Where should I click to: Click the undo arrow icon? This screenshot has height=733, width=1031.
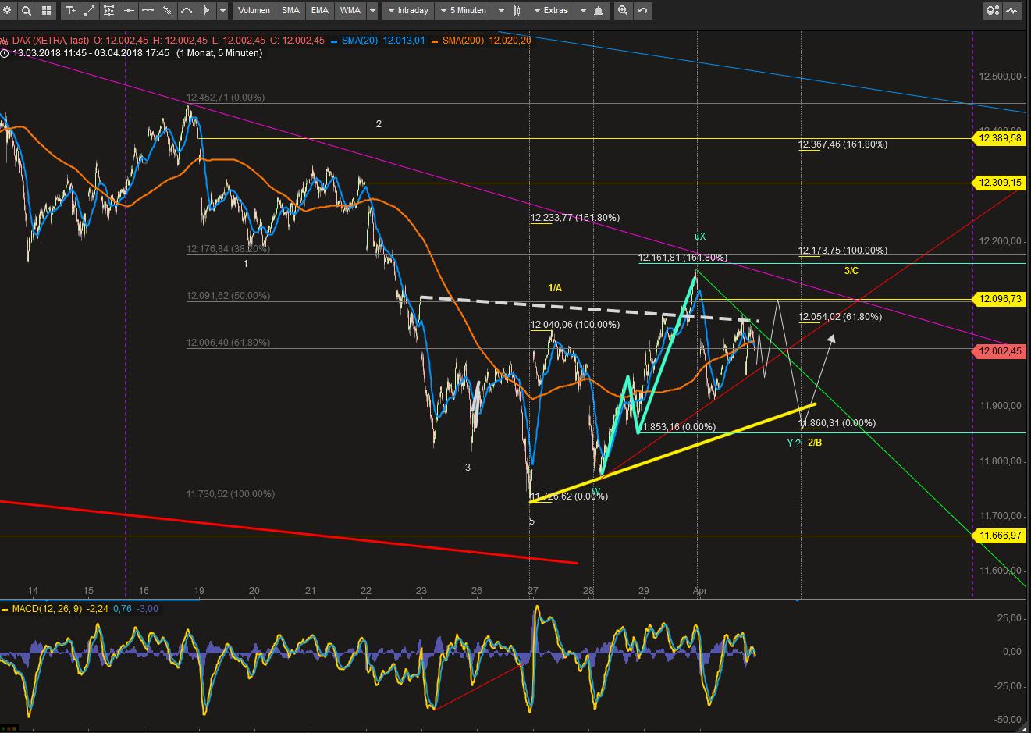click(x=642, y=11)
